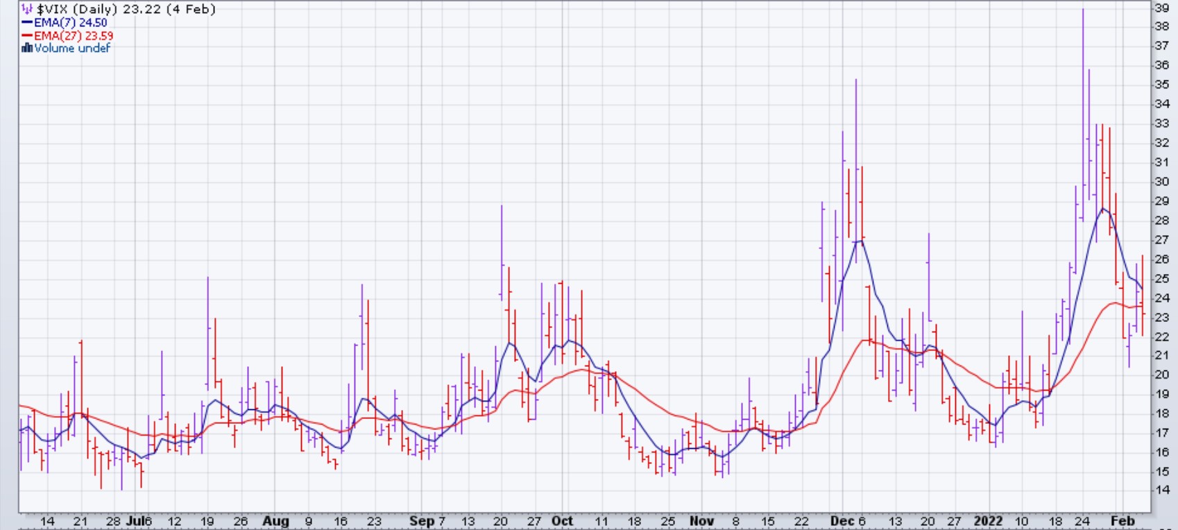Click the Sep label on the date axis
Screen dimensions: 1178x530
[421, 521]
